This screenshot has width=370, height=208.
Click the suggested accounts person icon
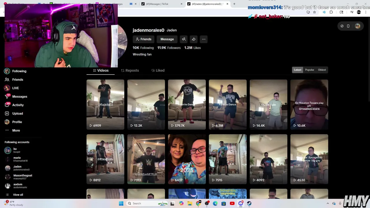click(x=184, y=39)
